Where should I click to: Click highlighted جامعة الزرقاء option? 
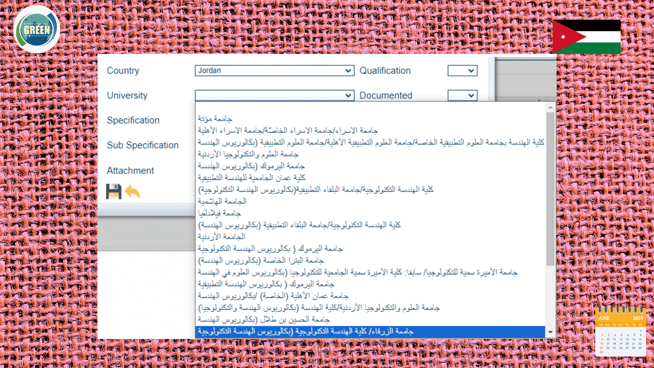306,331
